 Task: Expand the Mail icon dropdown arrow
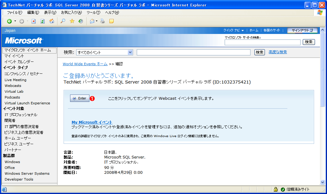pyautogui.click(x=97, y=21)
